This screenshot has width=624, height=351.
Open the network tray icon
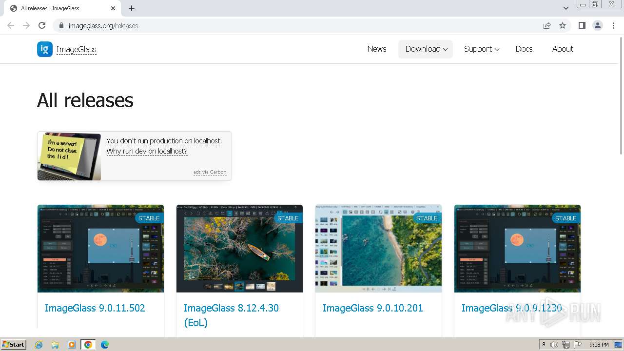(566, 345)
